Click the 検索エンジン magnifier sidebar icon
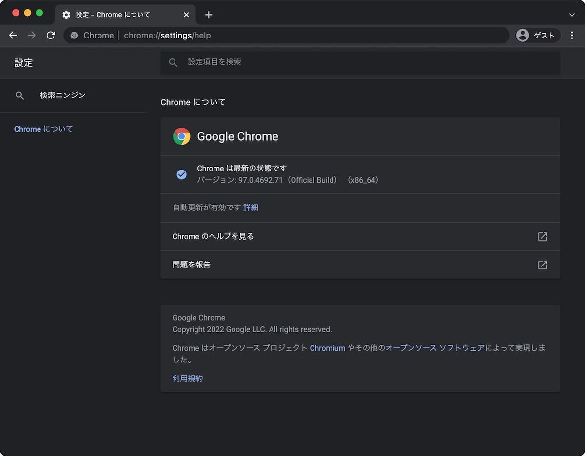The height and width of the screenshot is (456, 585). coord(19,95)
